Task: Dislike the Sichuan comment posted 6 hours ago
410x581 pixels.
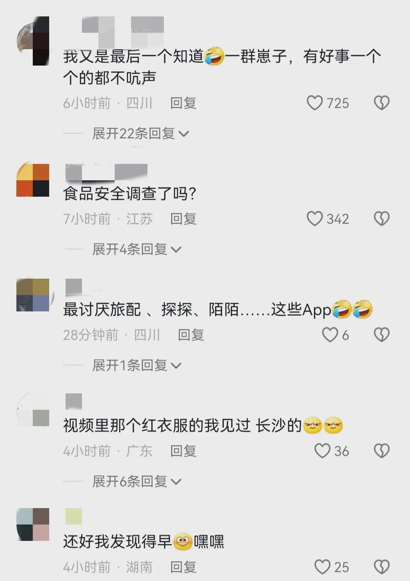Action: (x=381, y=103)
